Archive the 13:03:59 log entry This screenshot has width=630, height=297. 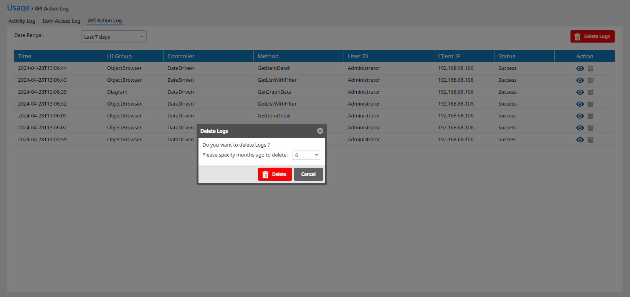point(590,140)
